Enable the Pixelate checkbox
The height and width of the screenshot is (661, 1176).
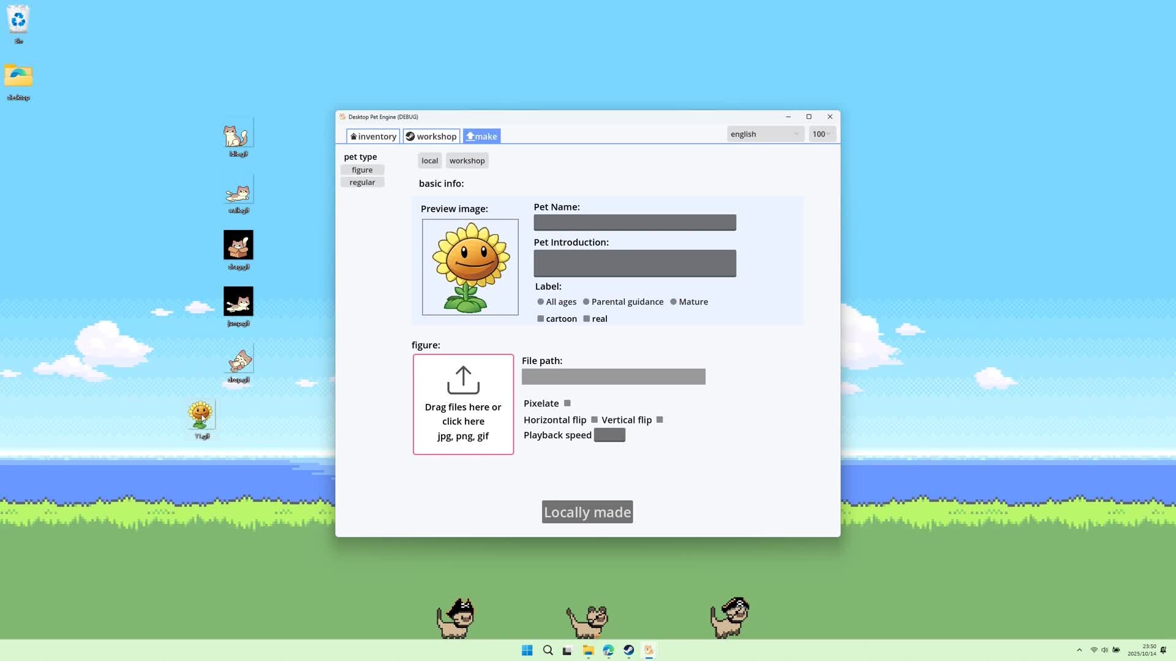pos(567,403)
